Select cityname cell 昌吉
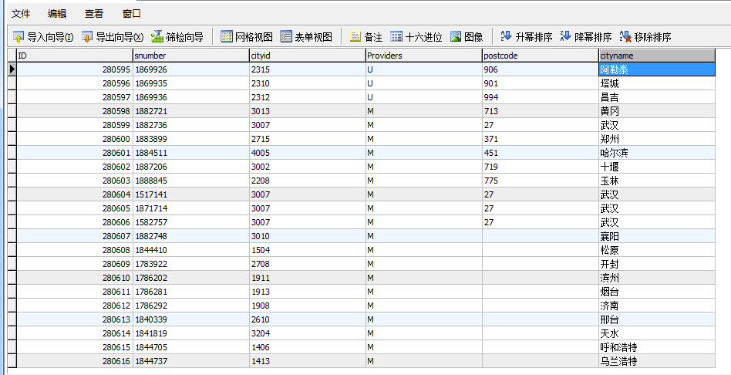The width and height of the screenshot is (731, 375). click(x=657, y=97)
